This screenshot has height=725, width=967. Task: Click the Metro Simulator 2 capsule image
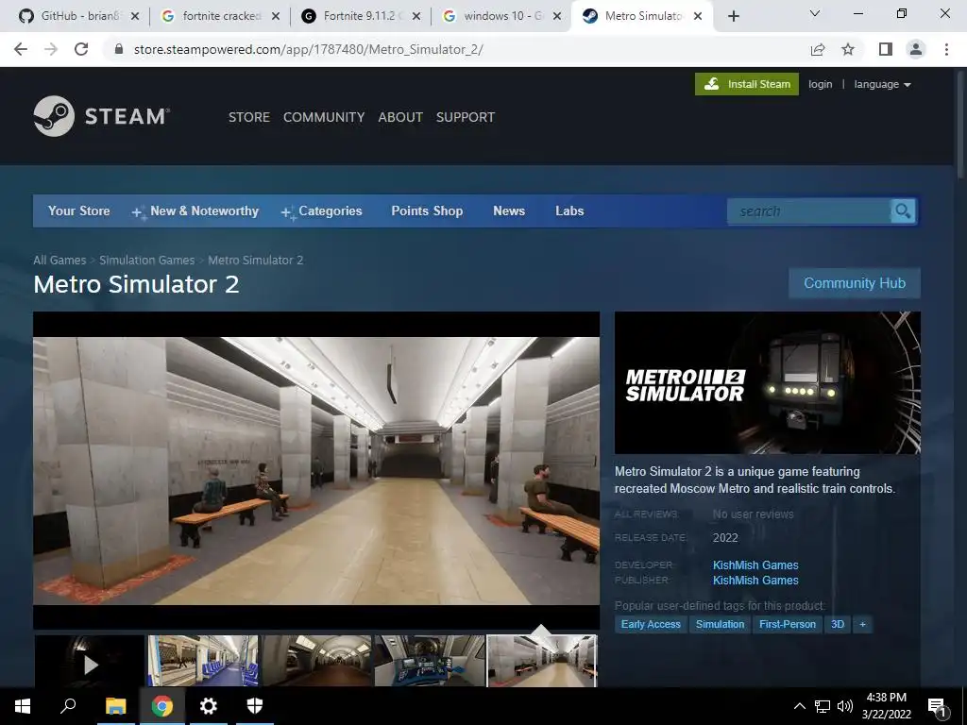click(x=767, y=383)
